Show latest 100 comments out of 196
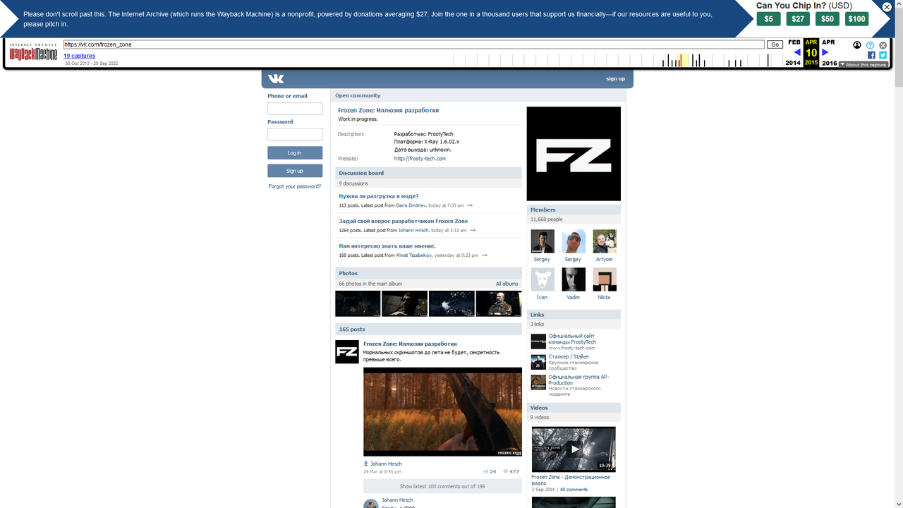The width and height of the screenshot is (903, 508). pyautogui.click(x=442, y=486)
